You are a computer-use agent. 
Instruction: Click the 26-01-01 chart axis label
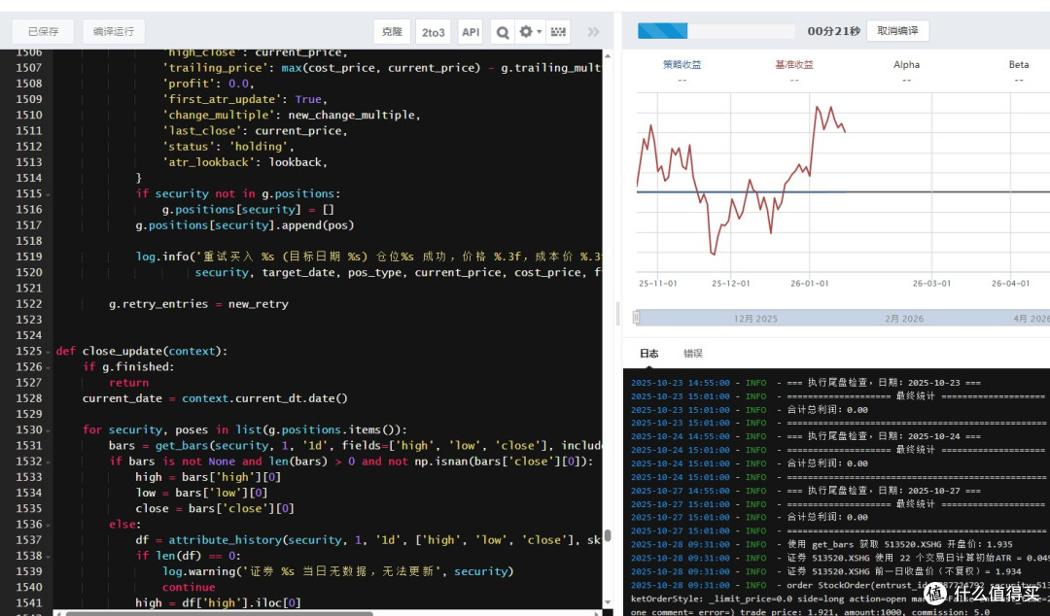pyautogui.click(x=809, y=284)
